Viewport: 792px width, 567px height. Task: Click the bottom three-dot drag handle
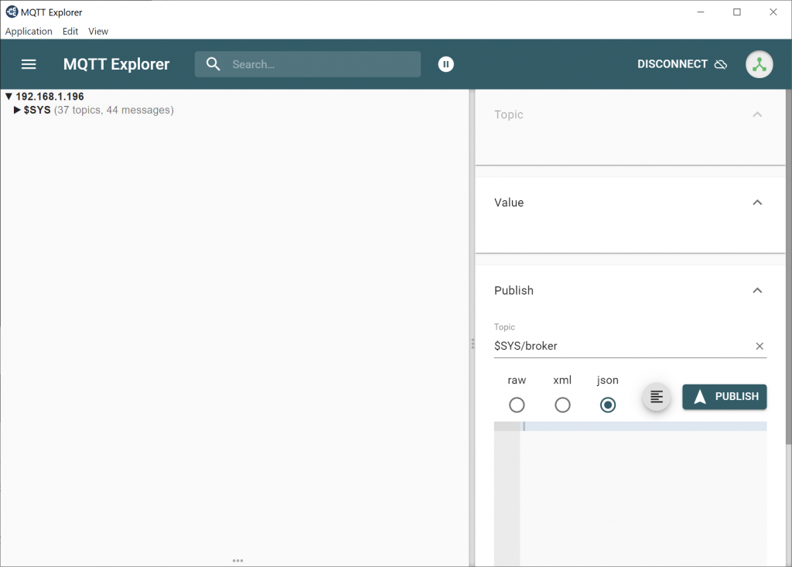[x=238, y=561]
